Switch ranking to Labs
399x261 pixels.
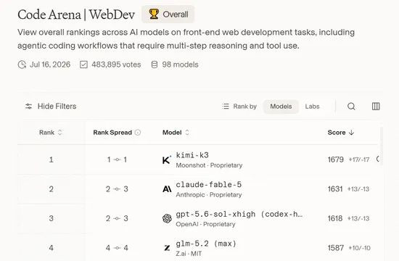coord(312,107)
